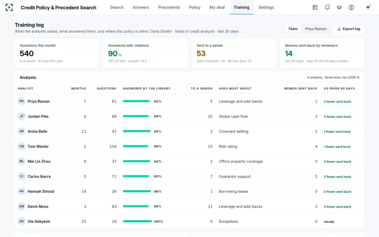Open Memos sent back by reviewers card
This screenshot has height=237, width=379.
tap(322, 53)
